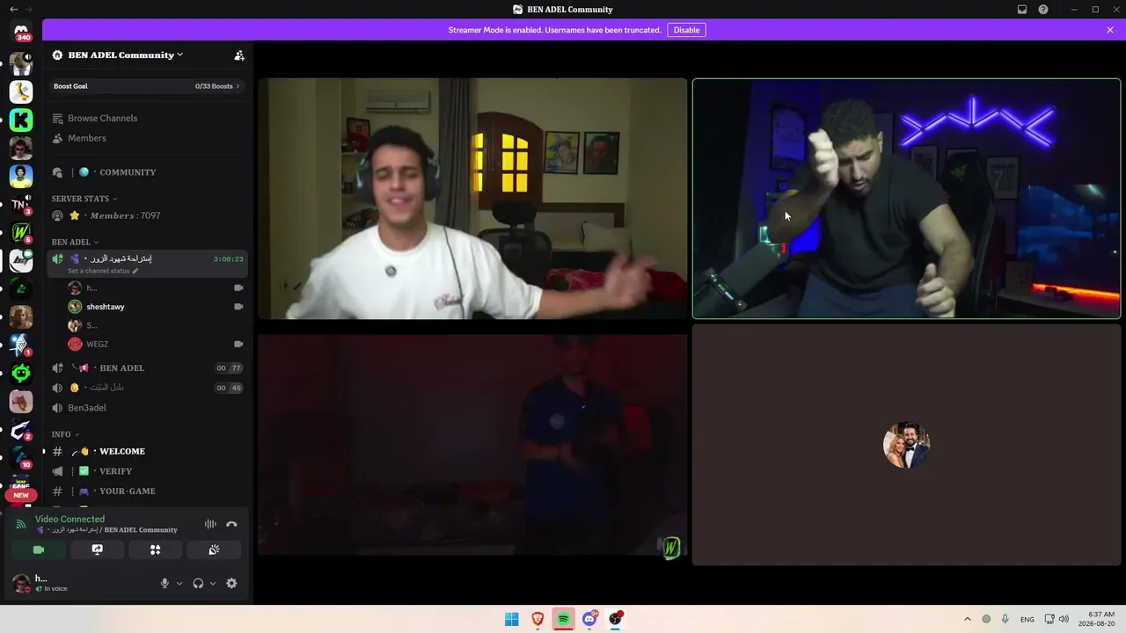Open the WELCOME text channel
Image resolution: width=1126 pixels, height=633 pixels.
147,451
